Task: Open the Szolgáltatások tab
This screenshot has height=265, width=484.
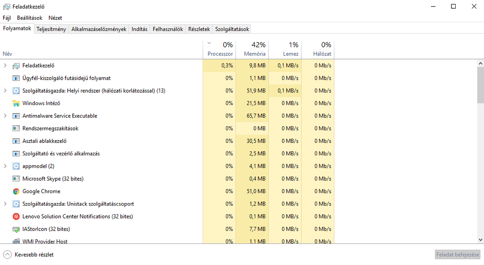Action: click(232, 29)
